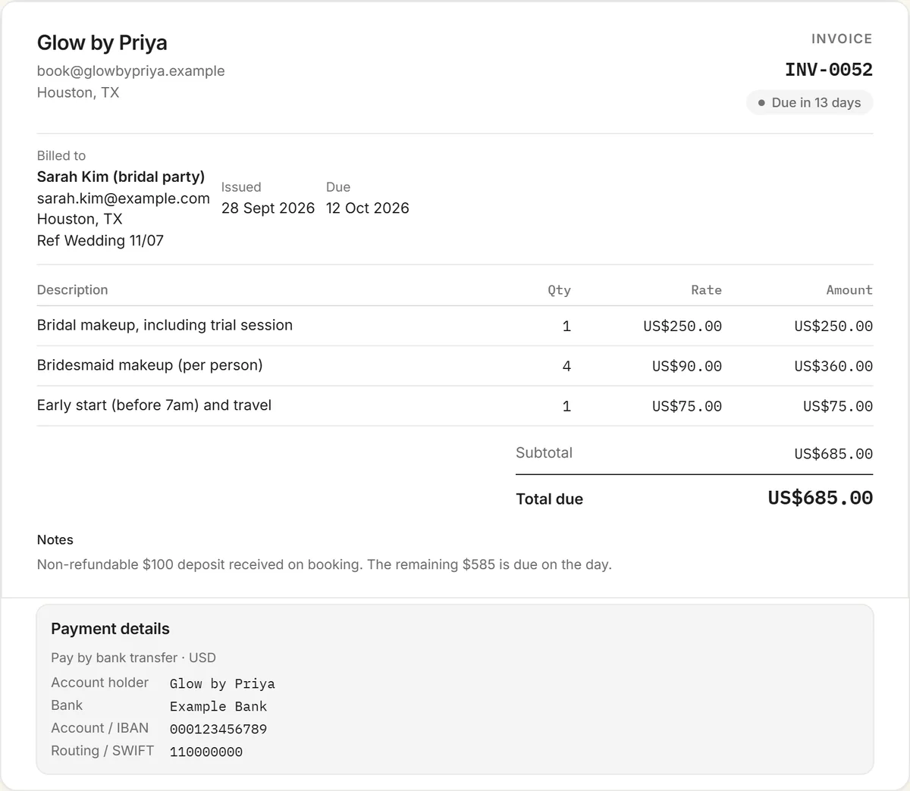Click the Payment details heading

coord(110,628)
